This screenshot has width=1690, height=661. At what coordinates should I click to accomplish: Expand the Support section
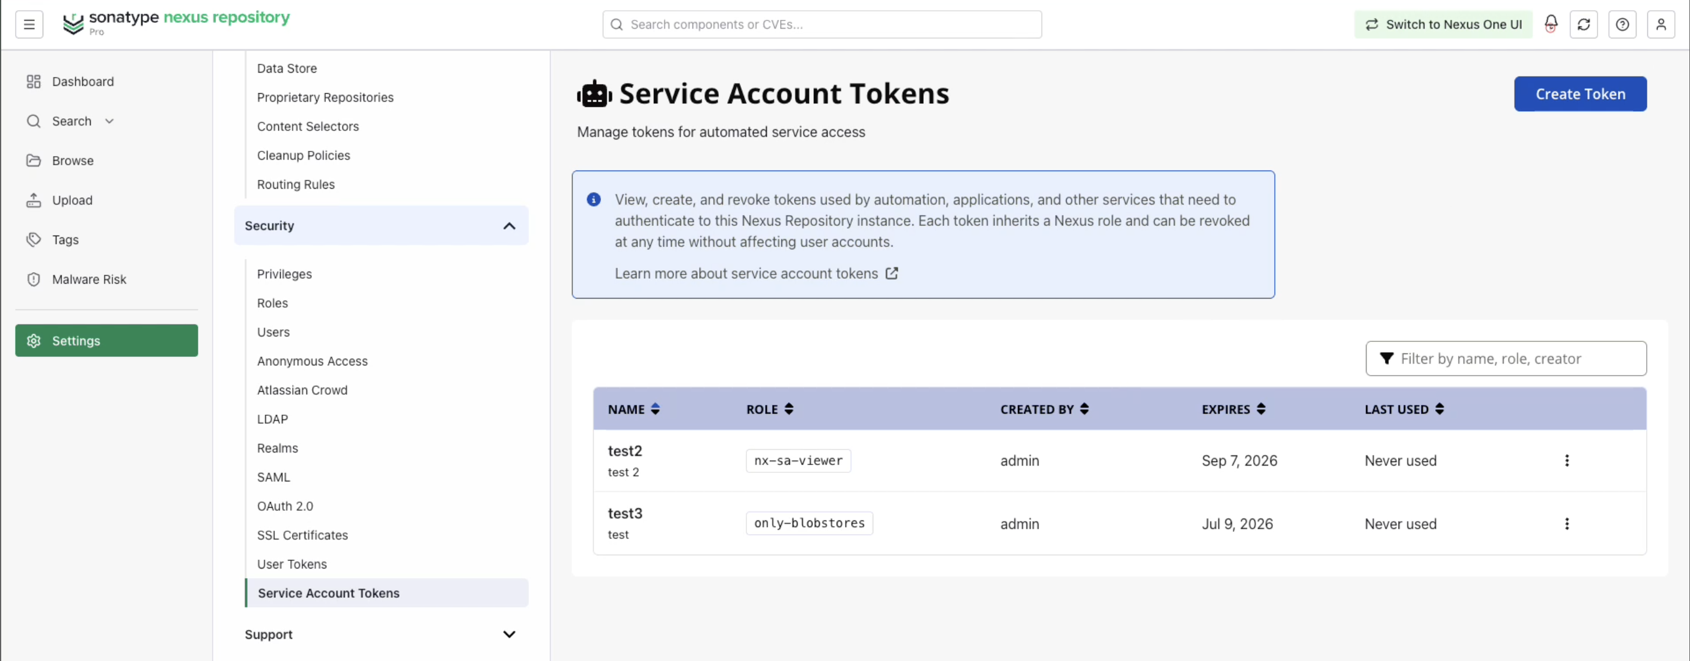click(x=381, y=634)
